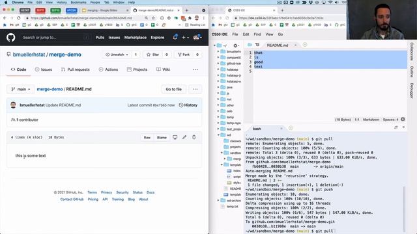Open the Apple menu

[x=6, y=3]
